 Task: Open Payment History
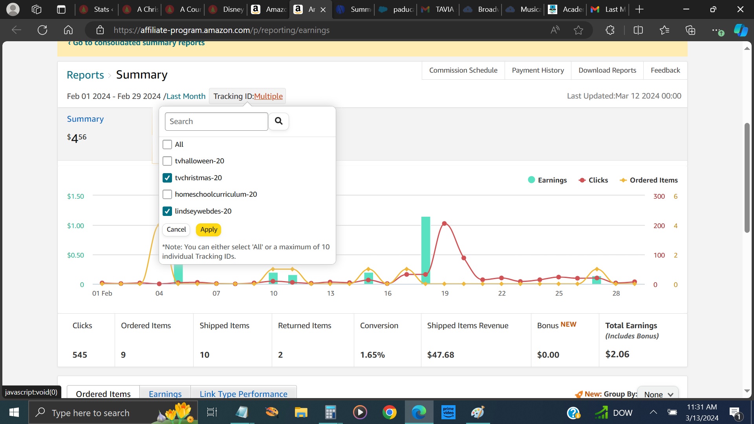538,70
